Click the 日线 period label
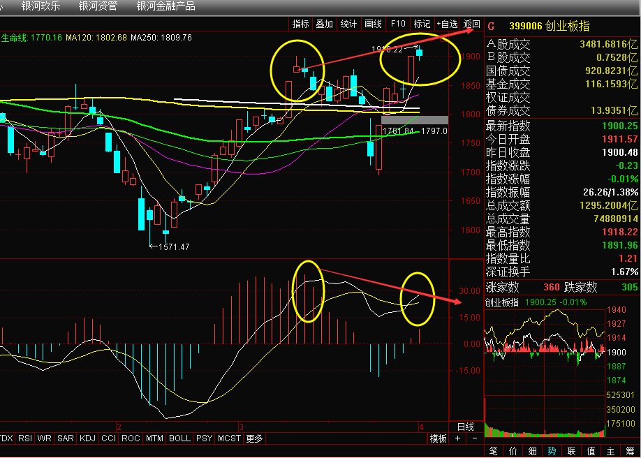The width and height of the screenshot is (641, 458). coord(465,426)
